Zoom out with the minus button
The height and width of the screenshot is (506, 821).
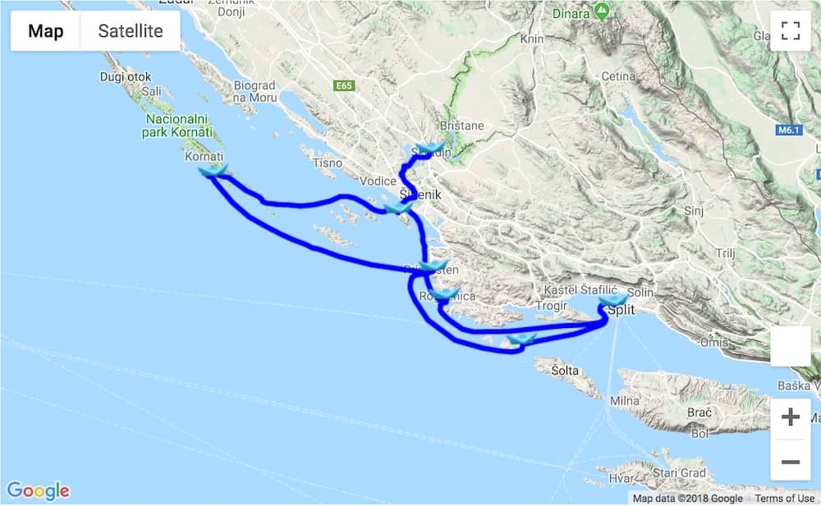[x=790, y=462]
